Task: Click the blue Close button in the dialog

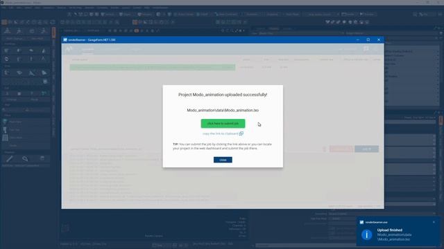Action: (223, 160)
